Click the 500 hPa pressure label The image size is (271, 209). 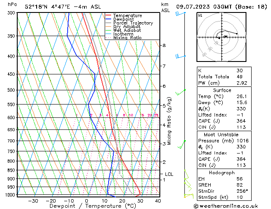(12, 90)
